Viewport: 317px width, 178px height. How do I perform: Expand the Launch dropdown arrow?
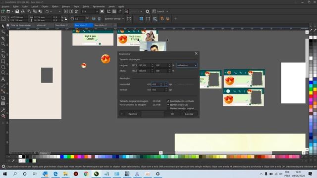coord(167,11)
